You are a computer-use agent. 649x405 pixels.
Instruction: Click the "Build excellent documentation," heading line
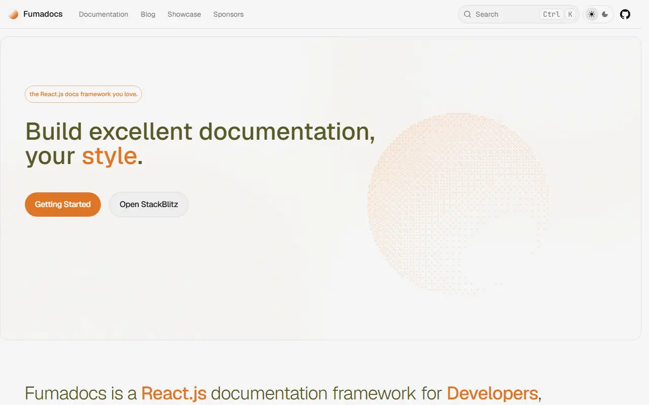pyautogui.click(x=200, y=132)
